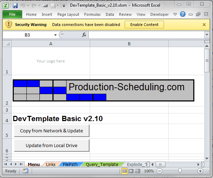This screenshot has height=178, width=213.
Task: Click horizontal scrollbar right arrow
Action: click(198, 164)
